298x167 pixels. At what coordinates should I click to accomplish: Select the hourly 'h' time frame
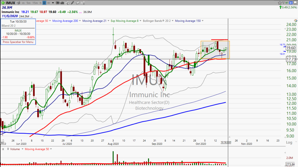tap(40, 3)
